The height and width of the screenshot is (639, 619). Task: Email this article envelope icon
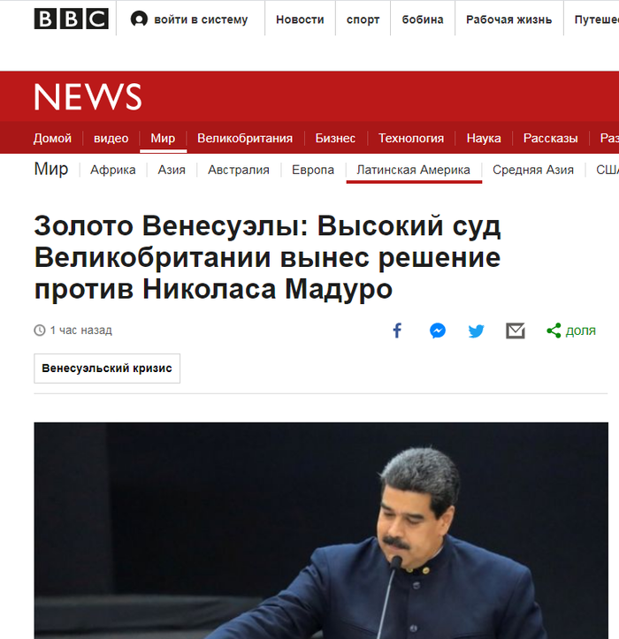516,331
